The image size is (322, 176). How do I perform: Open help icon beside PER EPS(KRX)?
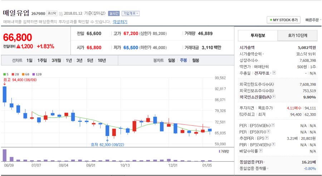pyautogui.click(x=268, y=131)
